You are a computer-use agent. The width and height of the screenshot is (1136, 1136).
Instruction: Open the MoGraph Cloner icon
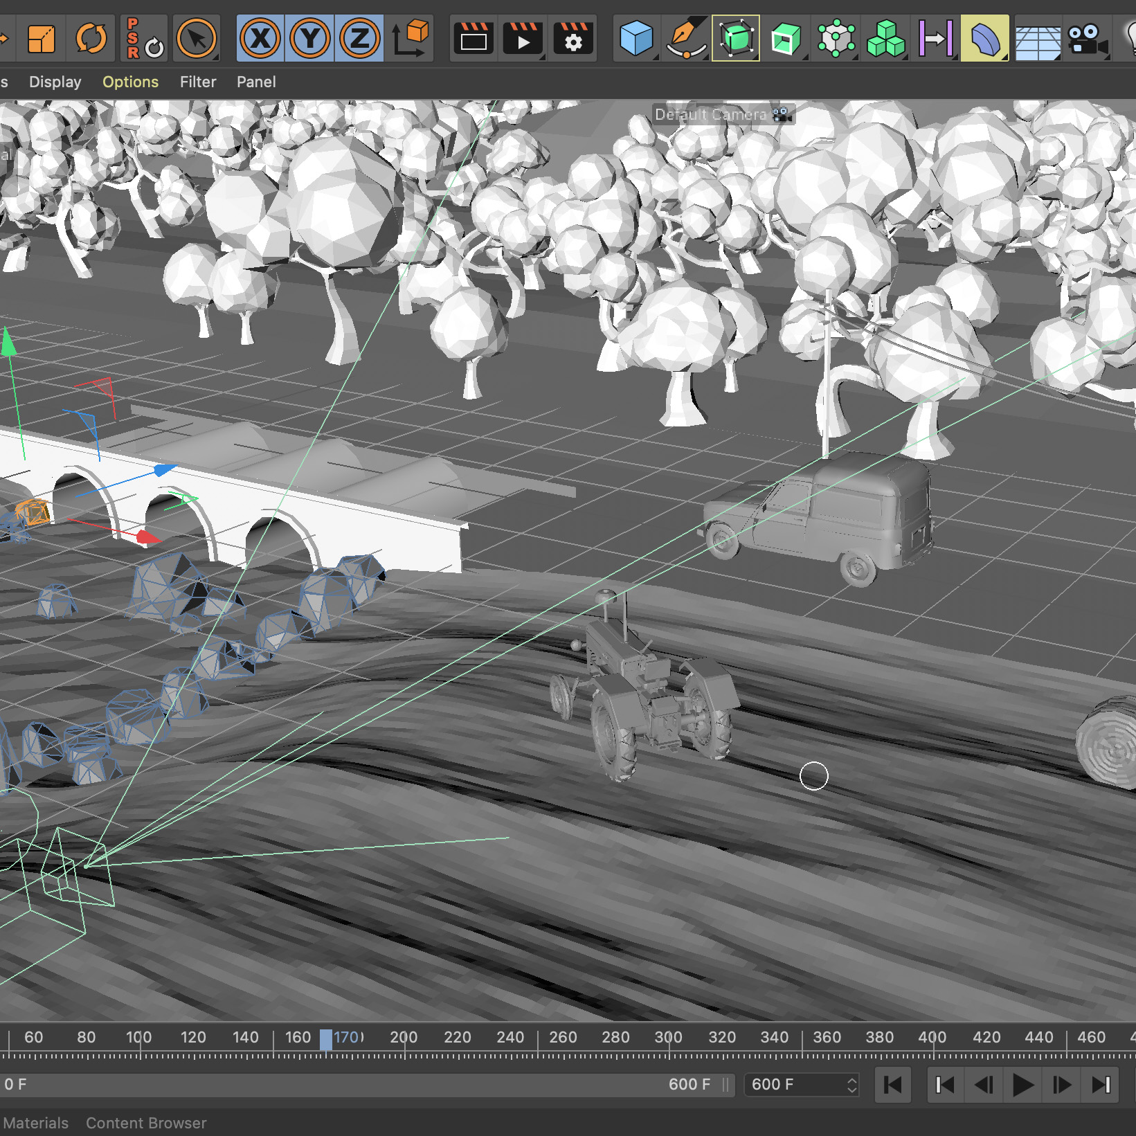tap(836, 38)
